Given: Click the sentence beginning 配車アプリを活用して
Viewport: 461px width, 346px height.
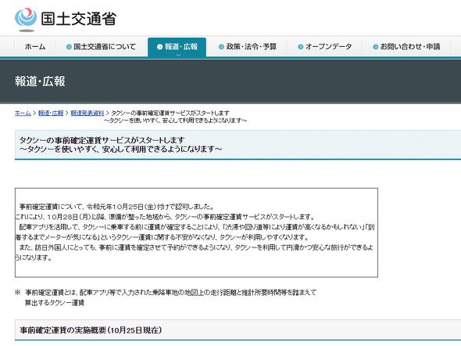Looking at the screenshot, I should click(x=195, y=232).
